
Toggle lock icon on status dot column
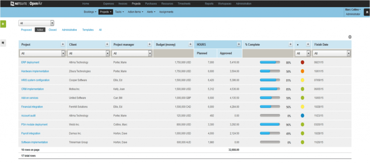point(308,44)
